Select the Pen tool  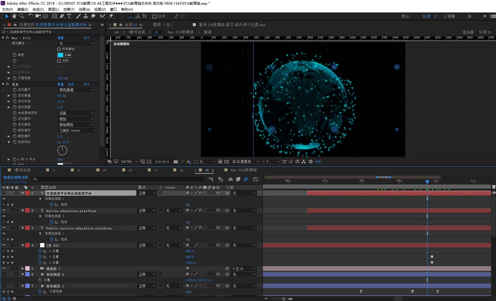click(x=62, y=16)
